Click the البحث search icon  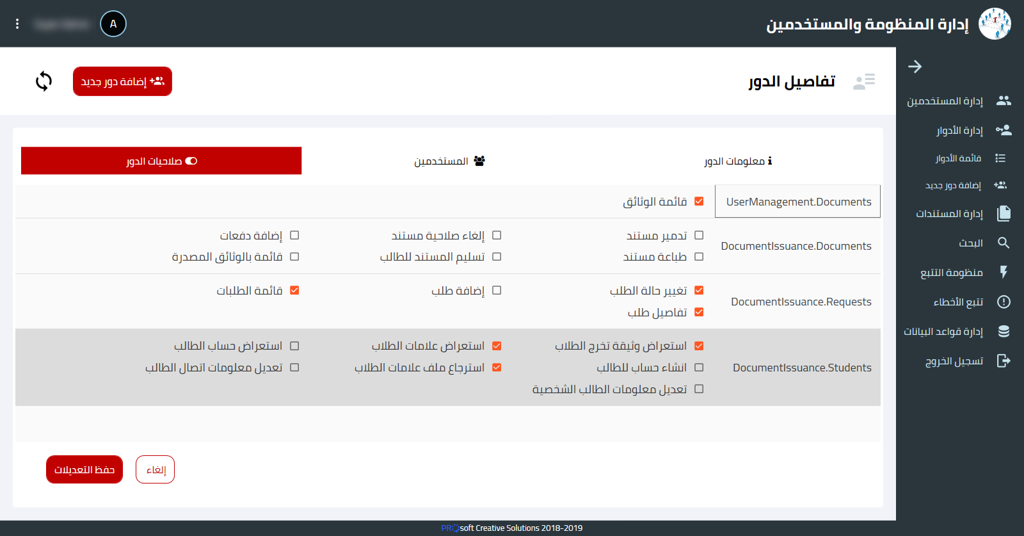point(1004,243)
